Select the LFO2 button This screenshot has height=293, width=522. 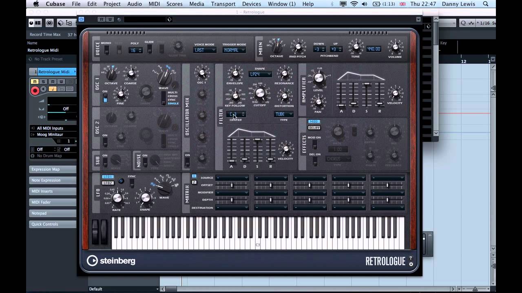(x=108, y=183)
